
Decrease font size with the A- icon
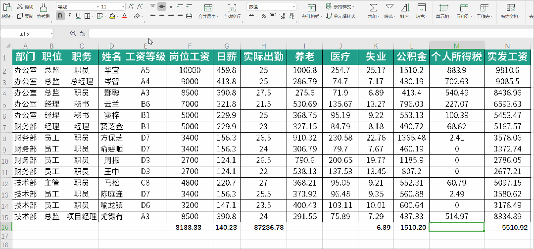click(140, 6)
